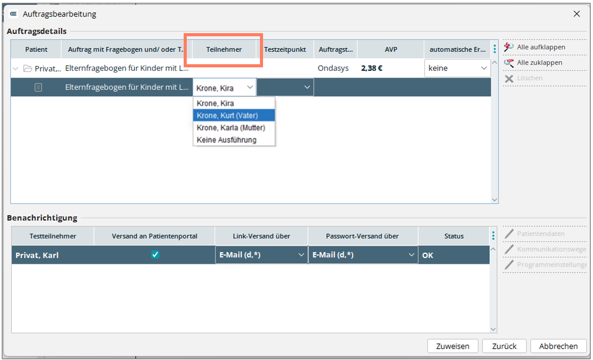
Task: Open the Passwort-Versand über dropdown
Action: point(363,255)
